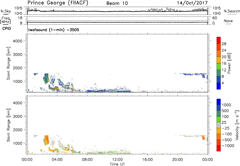The image size is (240, 166).
Task: Click the velocity scale value 100
Action: [x=225, y=117]
